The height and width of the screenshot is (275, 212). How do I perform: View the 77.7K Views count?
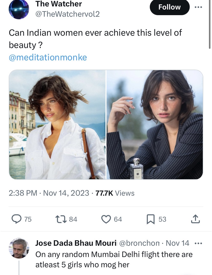(115, 193)
